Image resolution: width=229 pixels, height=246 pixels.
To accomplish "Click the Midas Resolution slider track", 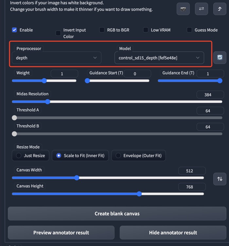I will coord(131,102).
